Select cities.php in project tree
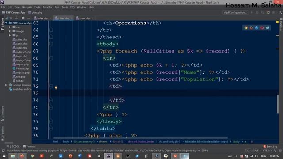 [20, 39]
